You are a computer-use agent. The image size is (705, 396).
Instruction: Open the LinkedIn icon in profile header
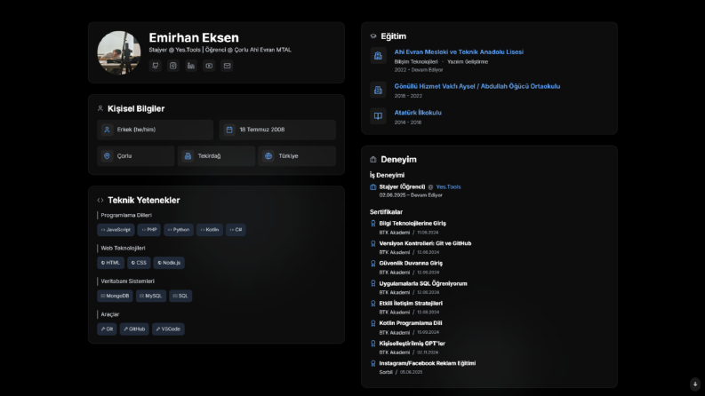point(191,66)
